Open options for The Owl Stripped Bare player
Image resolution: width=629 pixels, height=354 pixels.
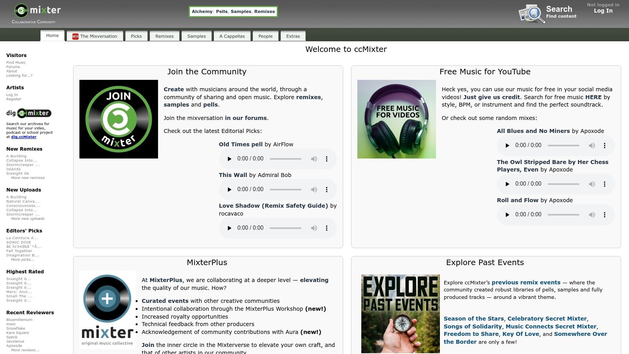click(604, 184)
